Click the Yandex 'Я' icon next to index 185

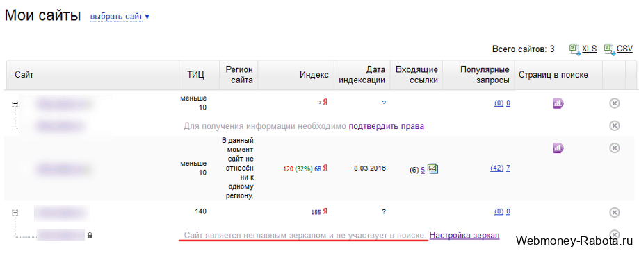pos(325,211)
